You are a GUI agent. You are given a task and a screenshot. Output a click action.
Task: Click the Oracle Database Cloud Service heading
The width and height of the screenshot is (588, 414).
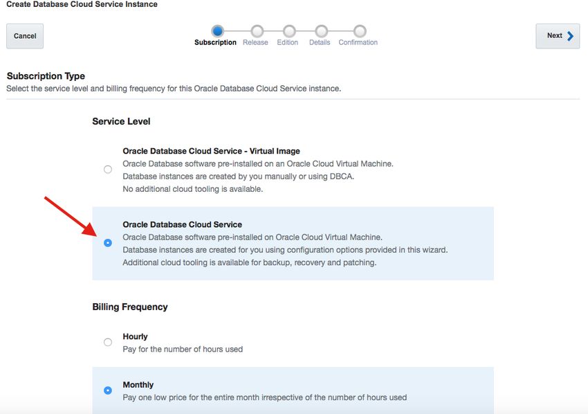pyautogui.click(x=182, y=224)
